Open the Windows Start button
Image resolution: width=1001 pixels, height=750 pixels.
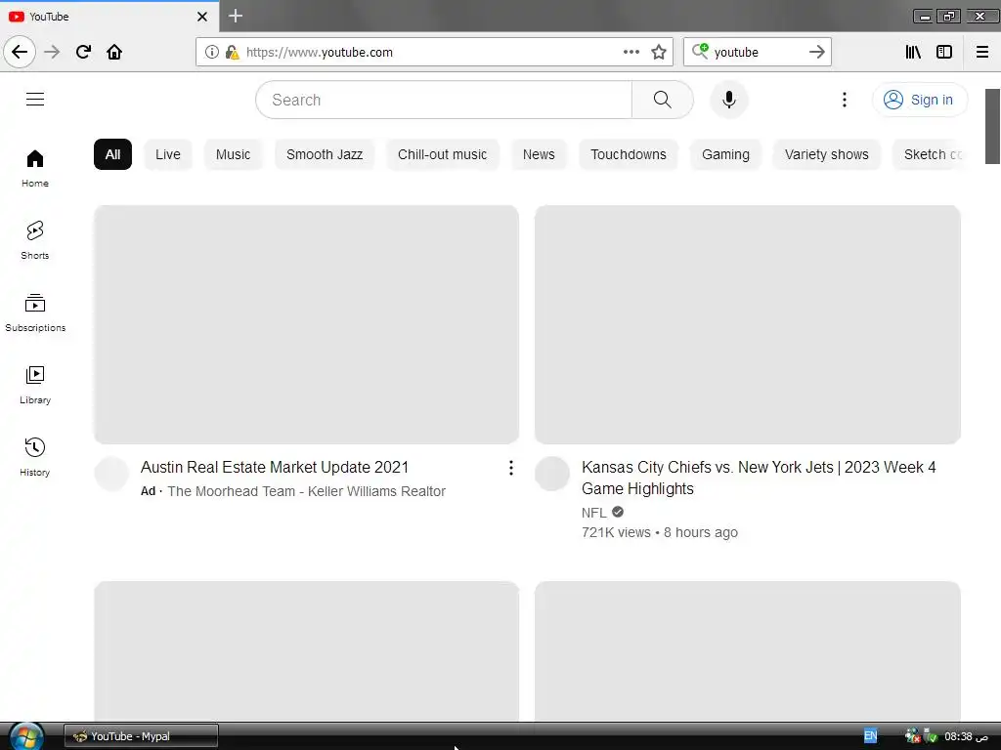(x=26, y=736)
